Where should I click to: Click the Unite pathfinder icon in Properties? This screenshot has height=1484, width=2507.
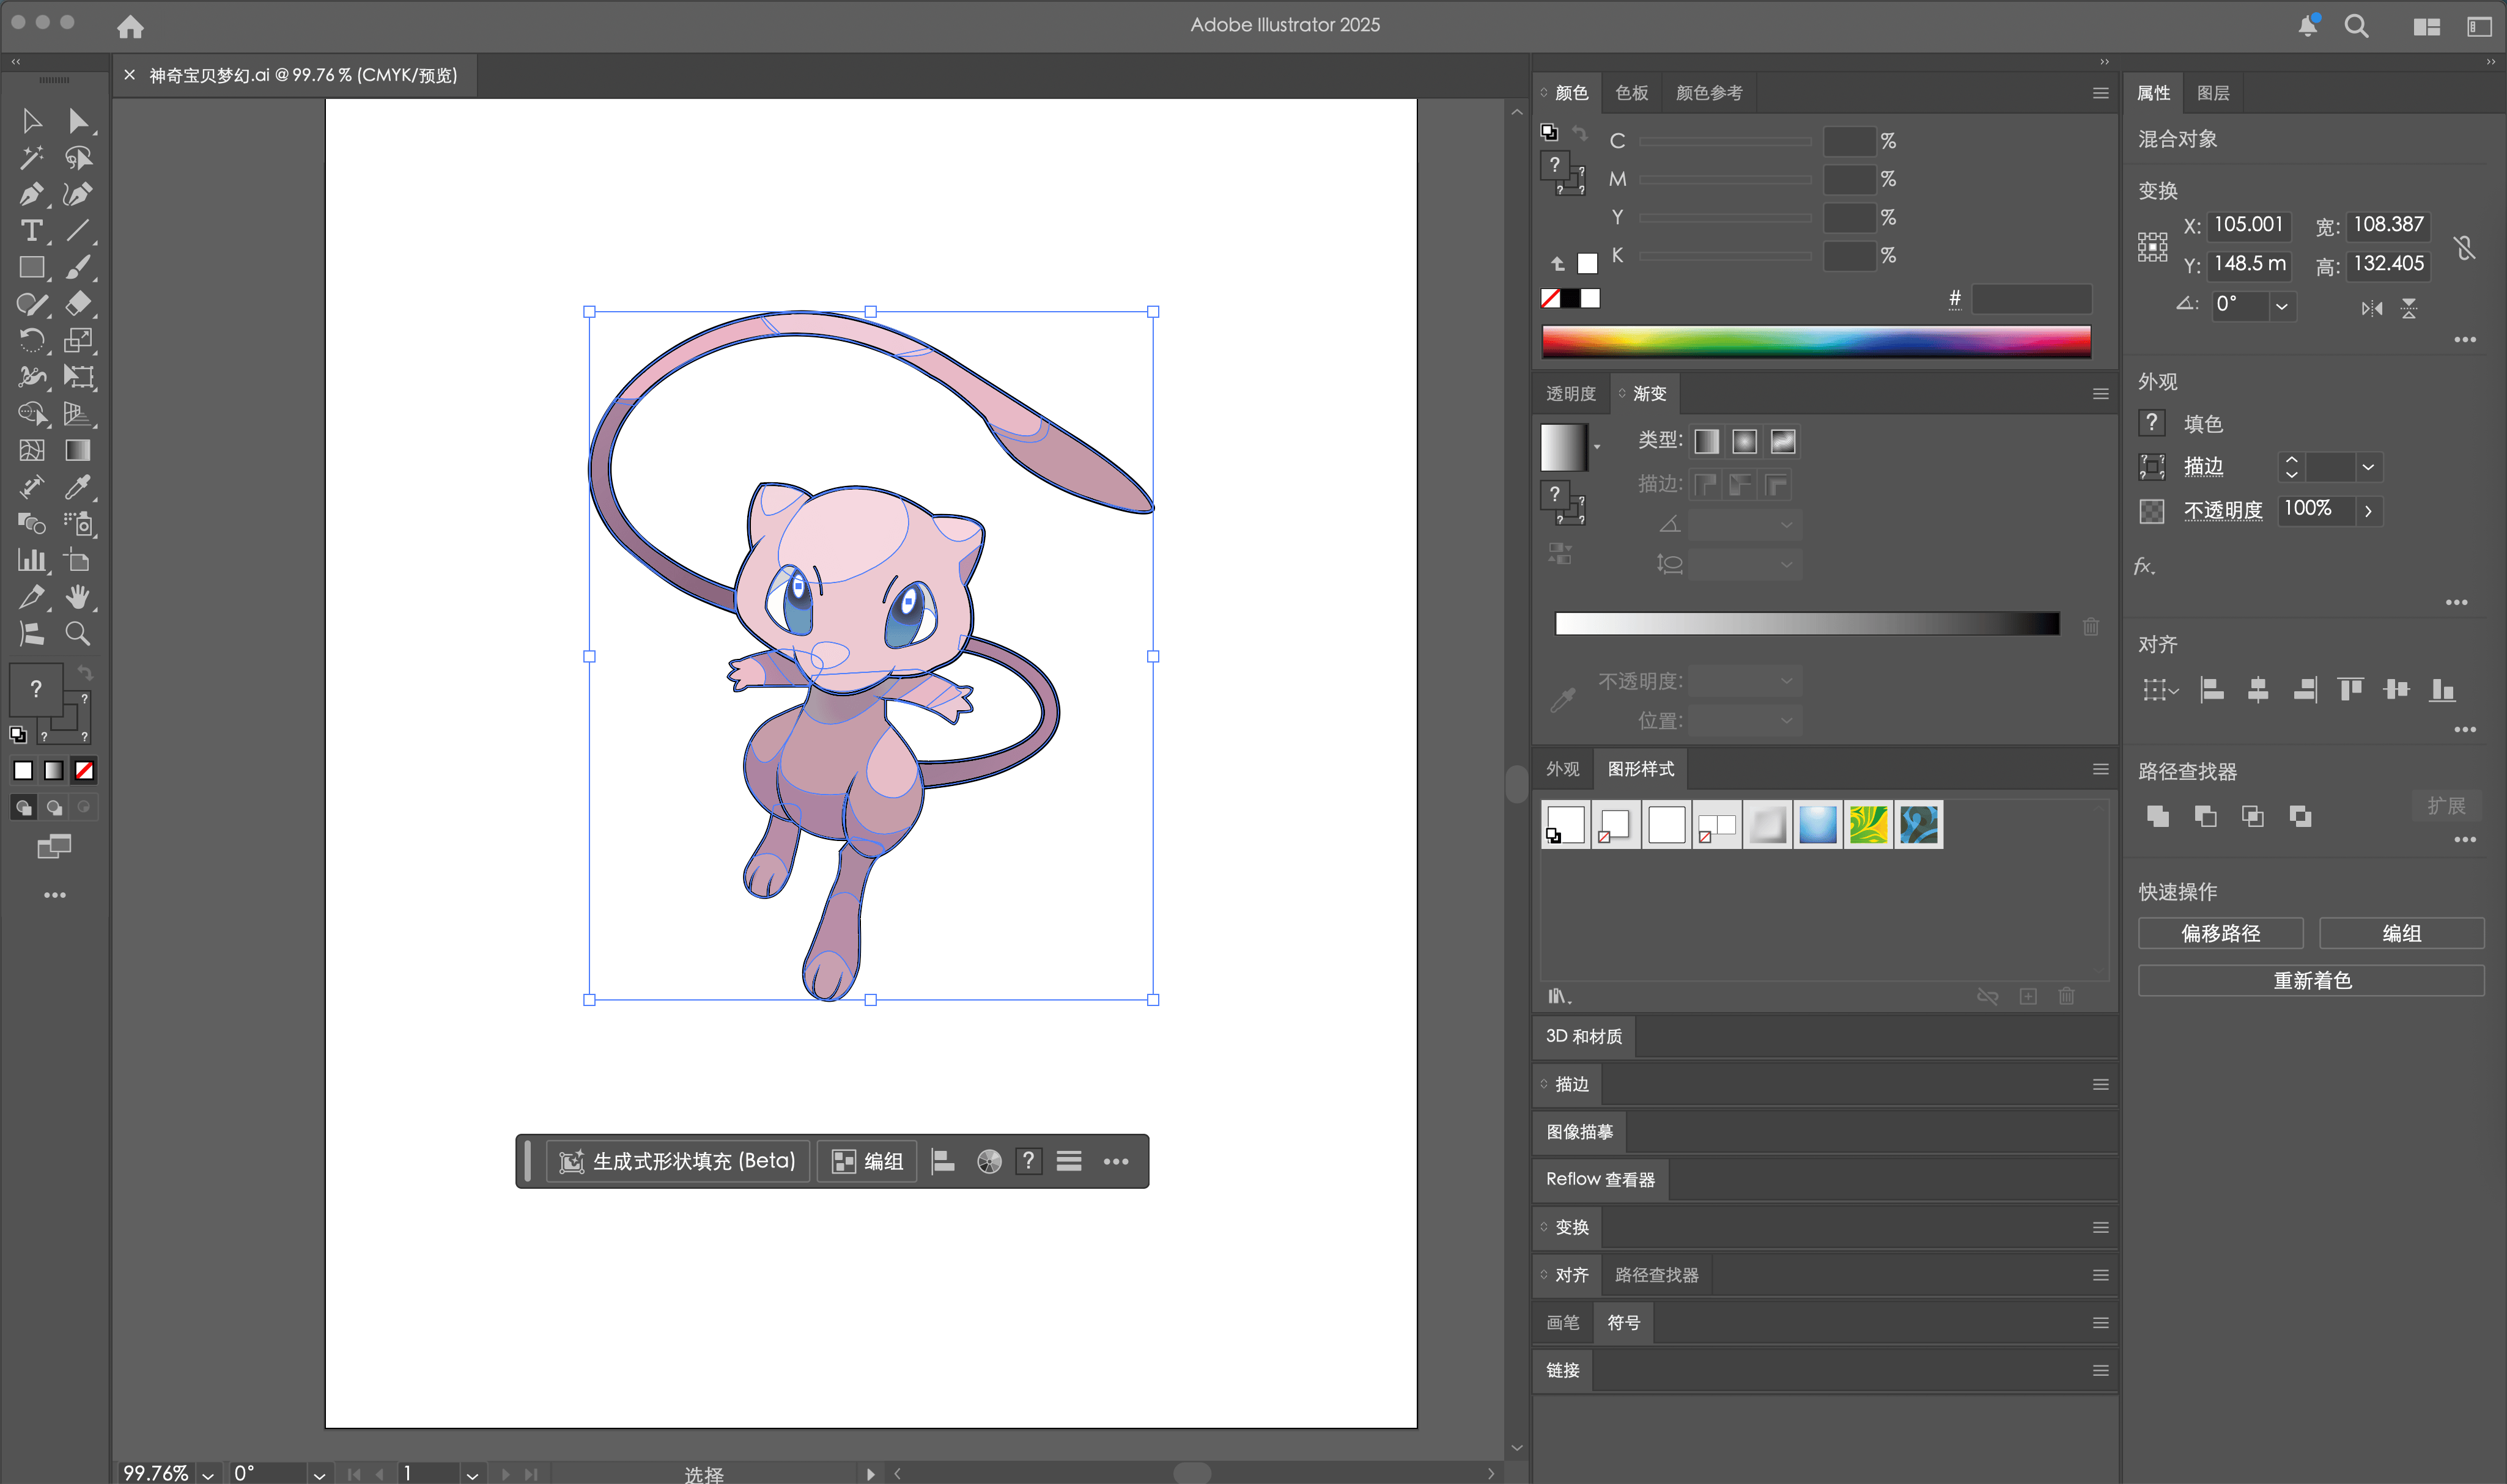(x=2158, y=817)
